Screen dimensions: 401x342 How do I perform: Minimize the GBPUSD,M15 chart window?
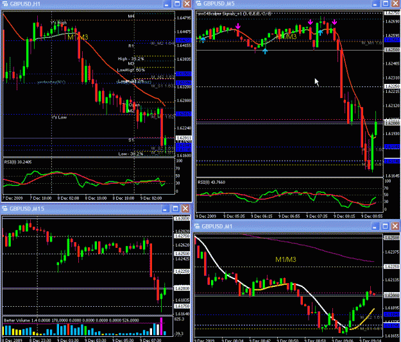pyautogui.click(x=165, y=209)
